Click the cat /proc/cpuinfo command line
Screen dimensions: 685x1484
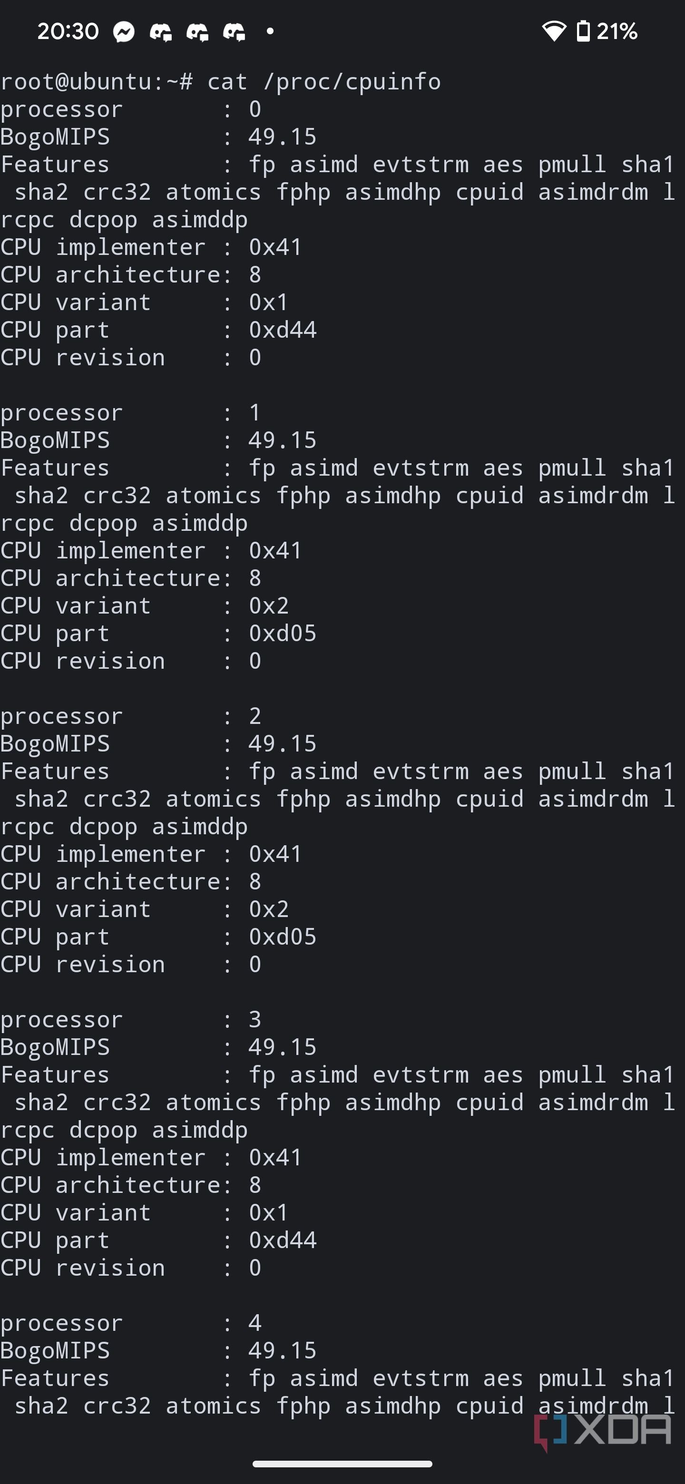coord(221,82)
